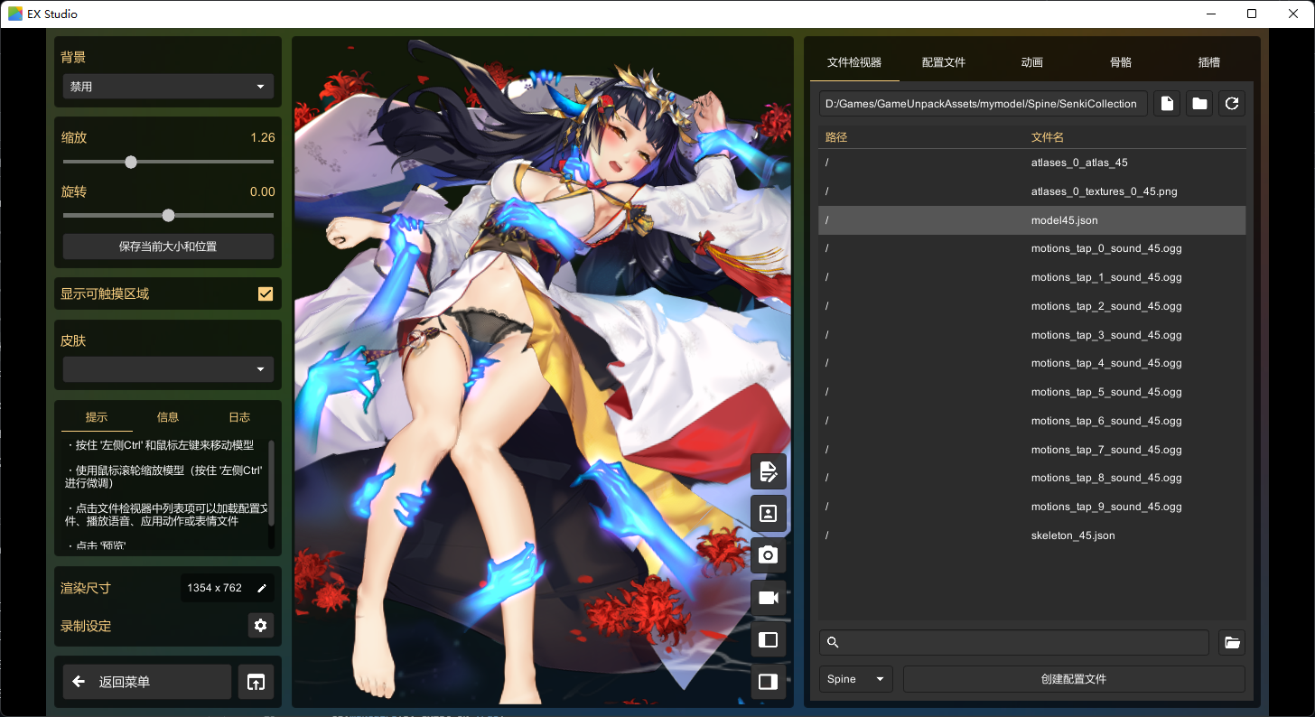Screen dimensions: 1315x717
Task: Click the portrait icon over preview
Action: (x=769, y=513)
